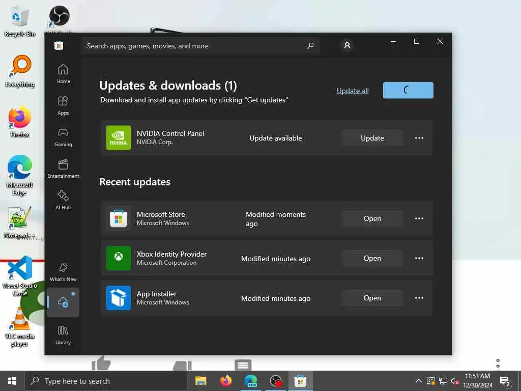Screen dimensions: 521x391
Task: Open the Apps section
Action: tap(63, 105)
